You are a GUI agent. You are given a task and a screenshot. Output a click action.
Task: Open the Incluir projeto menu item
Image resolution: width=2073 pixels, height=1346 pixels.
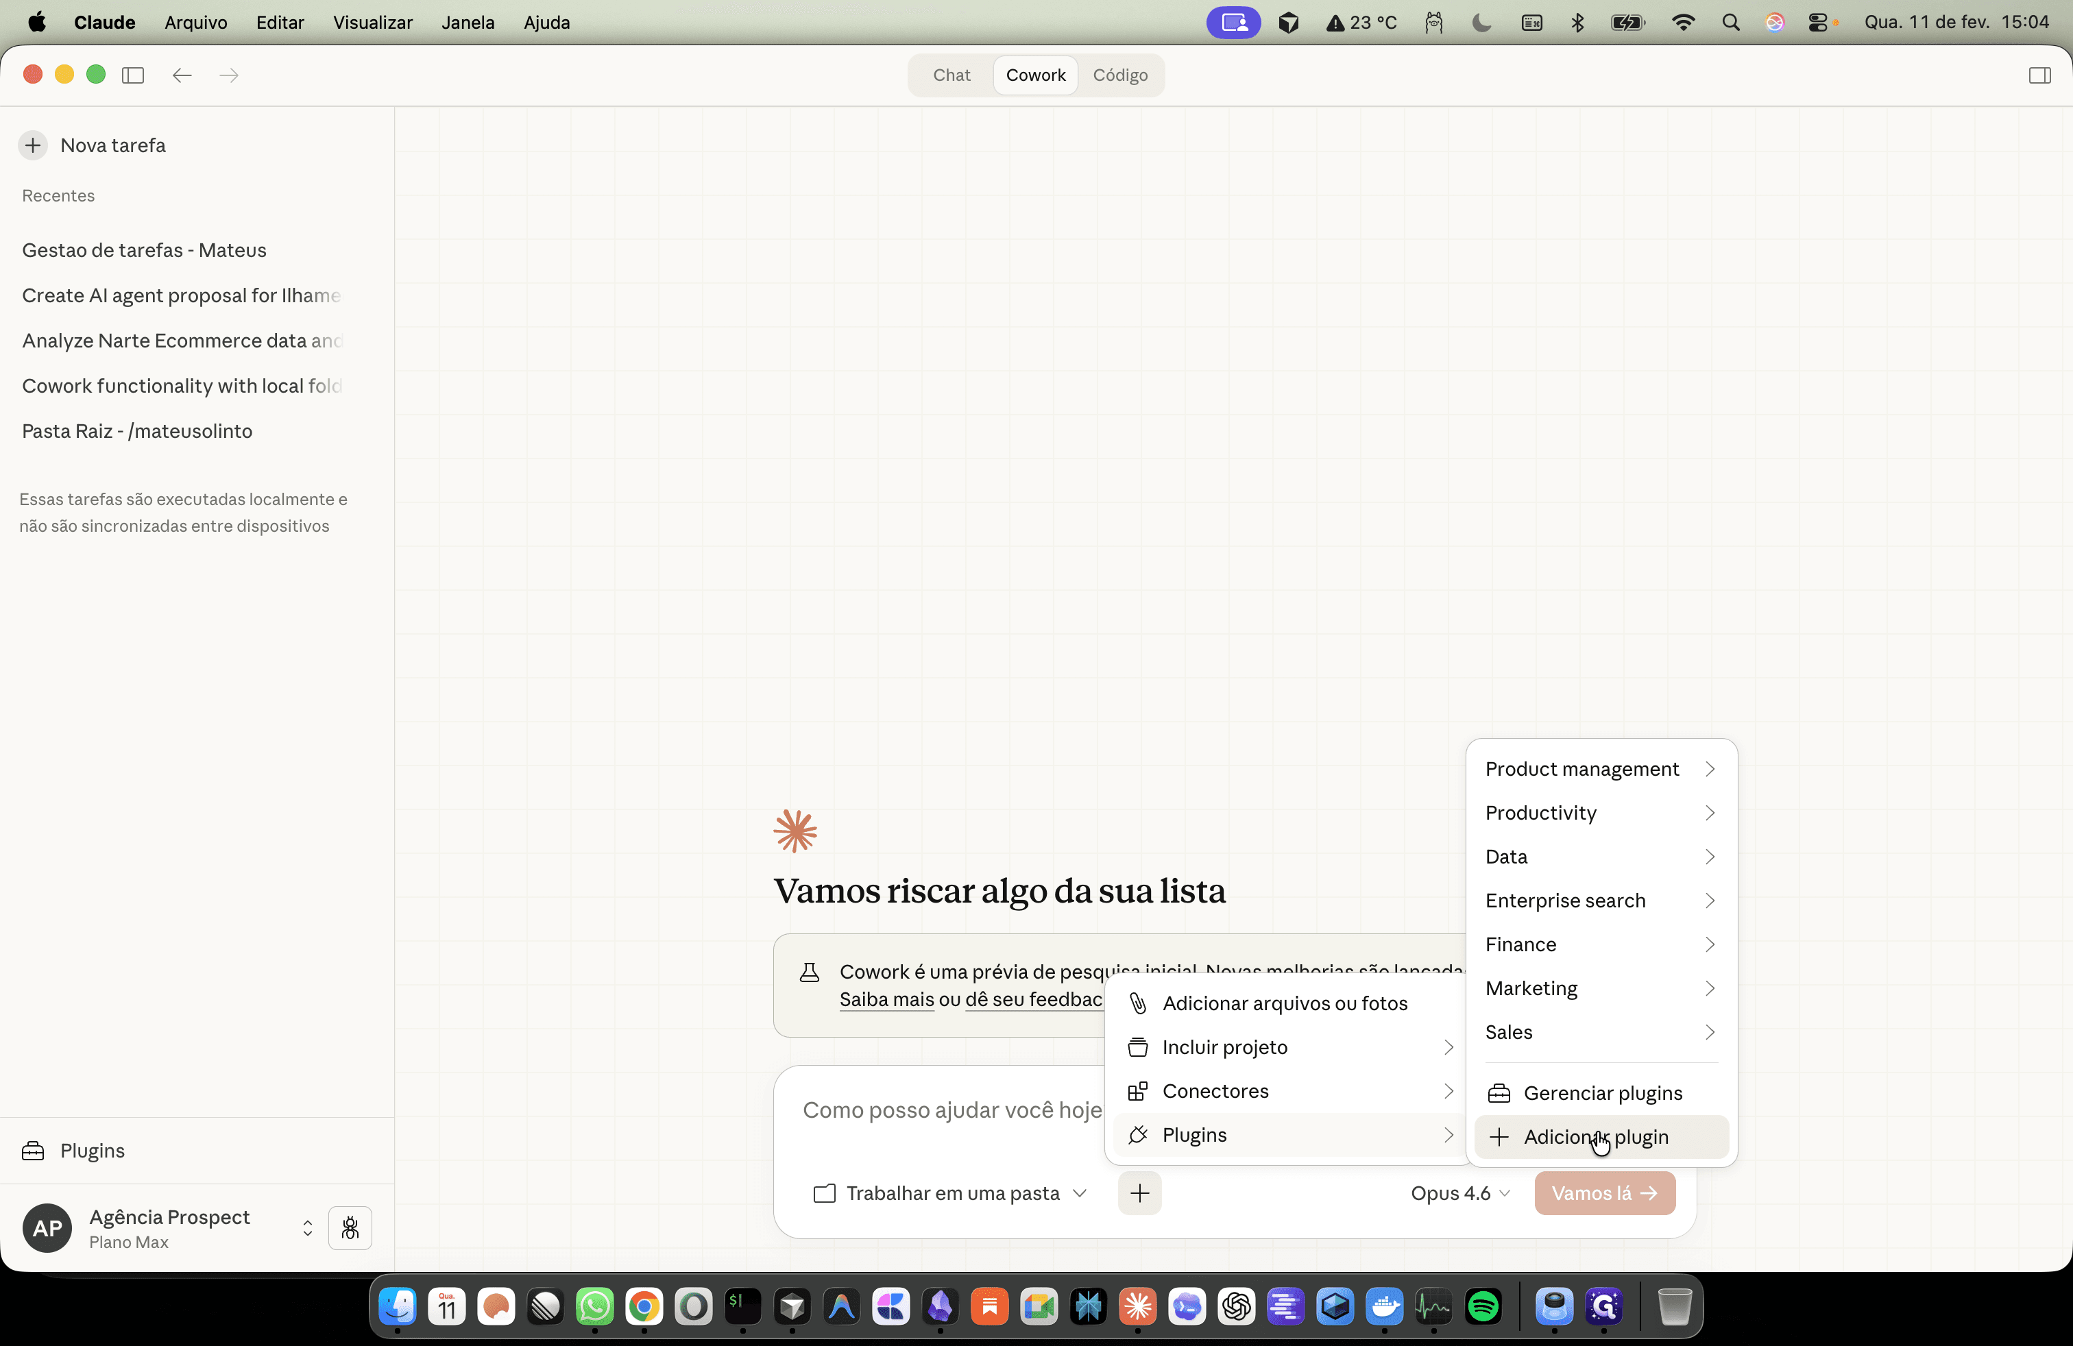[x=1290, y=1047]
